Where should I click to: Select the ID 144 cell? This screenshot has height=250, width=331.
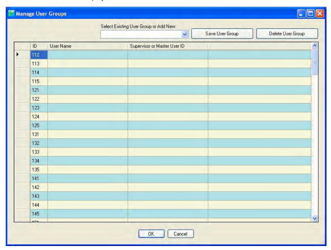[x=39, y=205]
